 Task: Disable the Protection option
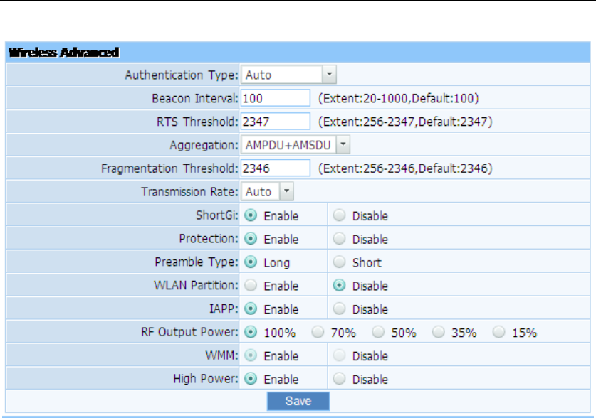pyautogui.click(x=339, y=239)
